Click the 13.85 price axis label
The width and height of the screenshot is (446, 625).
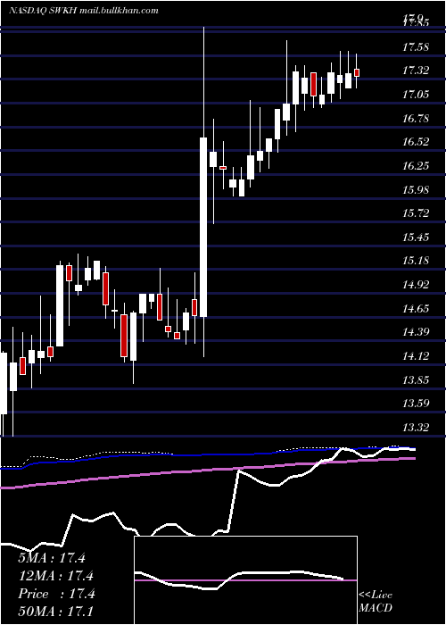click(x=417, y=379)
